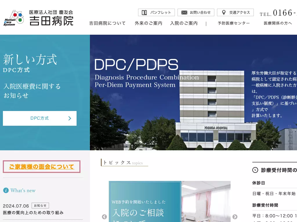Click the hospital room photo thumbnail
The image size is (297, 222).
206,201
